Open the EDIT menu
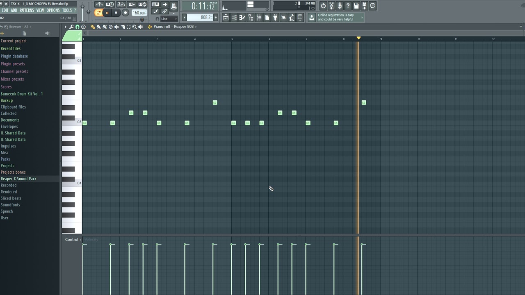This screenshot has width=525, height=295. pyautogui.click(x=5, y=10)
